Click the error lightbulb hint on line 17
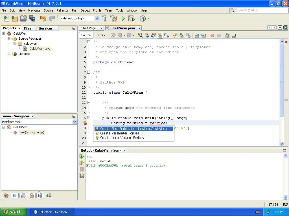The width and height of the screenshot is (289, 216). coord(85,123)
